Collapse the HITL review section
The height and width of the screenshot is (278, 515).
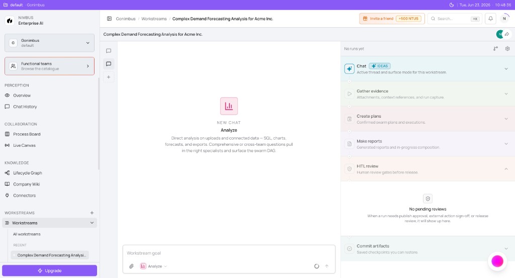click(x=506, y=169)
